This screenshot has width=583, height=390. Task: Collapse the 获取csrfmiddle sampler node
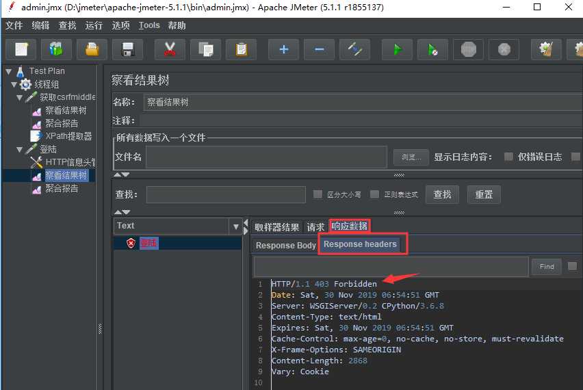pyautogui.click(x=20, y=97)
